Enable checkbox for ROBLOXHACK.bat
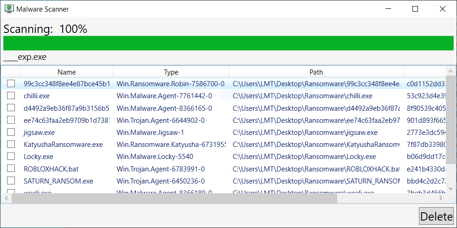The width and height of the screenshot is (457, 228). [x=11, y=169]
